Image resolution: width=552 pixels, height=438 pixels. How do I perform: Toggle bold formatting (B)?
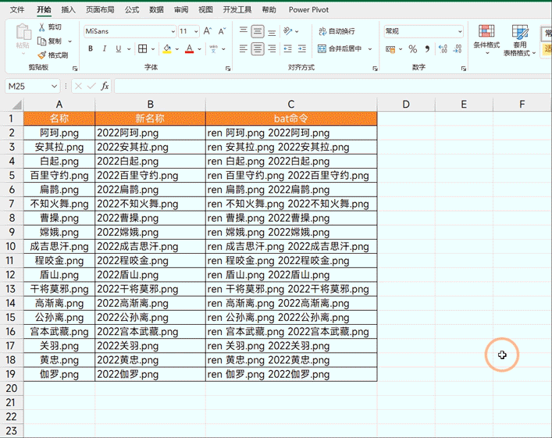point(91,48)
